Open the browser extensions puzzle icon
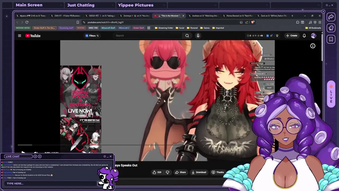339x191 pixels. 298,22
